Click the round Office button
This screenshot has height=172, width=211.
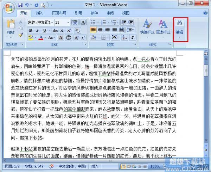pos(9,8)
